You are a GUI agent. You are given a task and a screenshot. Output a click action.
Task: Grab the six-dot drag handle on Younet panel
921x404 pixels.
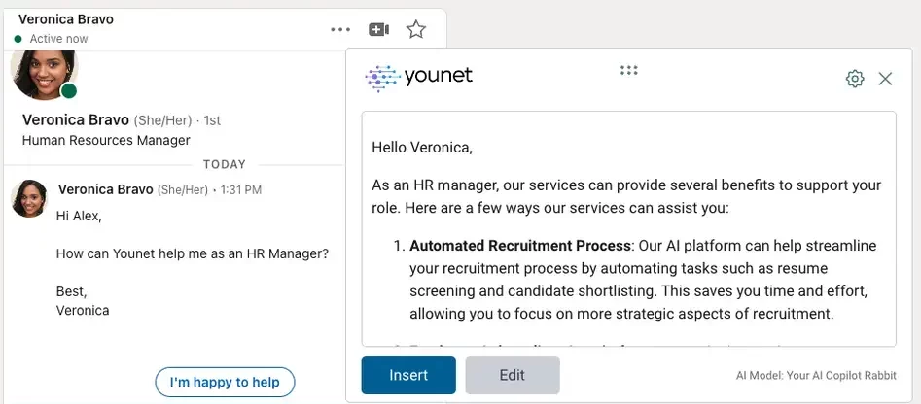[x=628, y=70]
